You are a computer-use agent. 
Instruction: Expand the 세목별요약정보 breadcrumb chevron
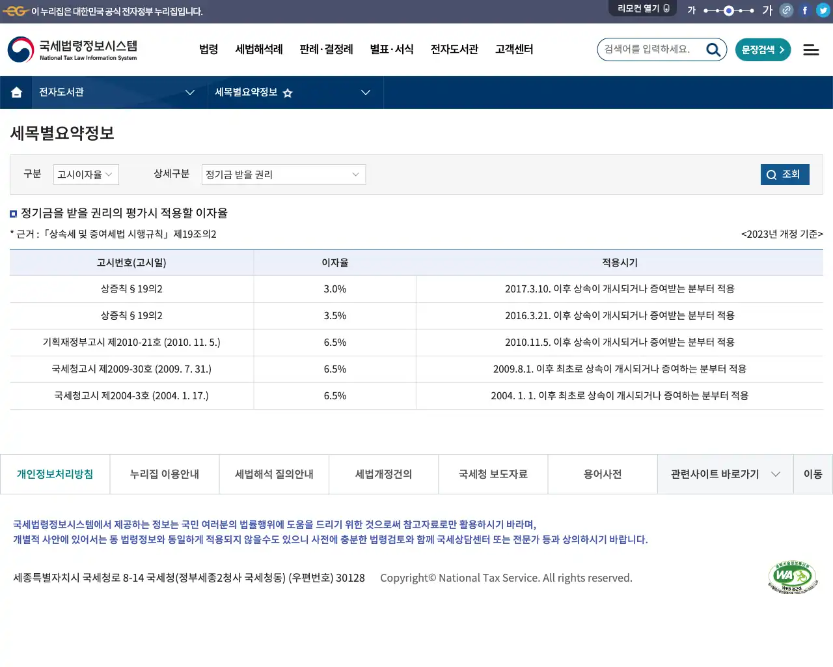point(366,92)
